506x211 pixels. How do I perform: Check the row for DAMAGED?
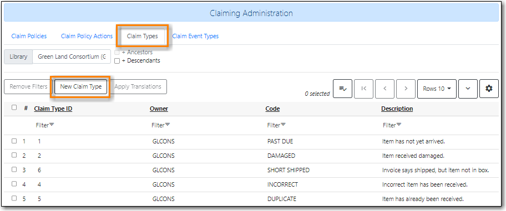click(x=14, y=155)
